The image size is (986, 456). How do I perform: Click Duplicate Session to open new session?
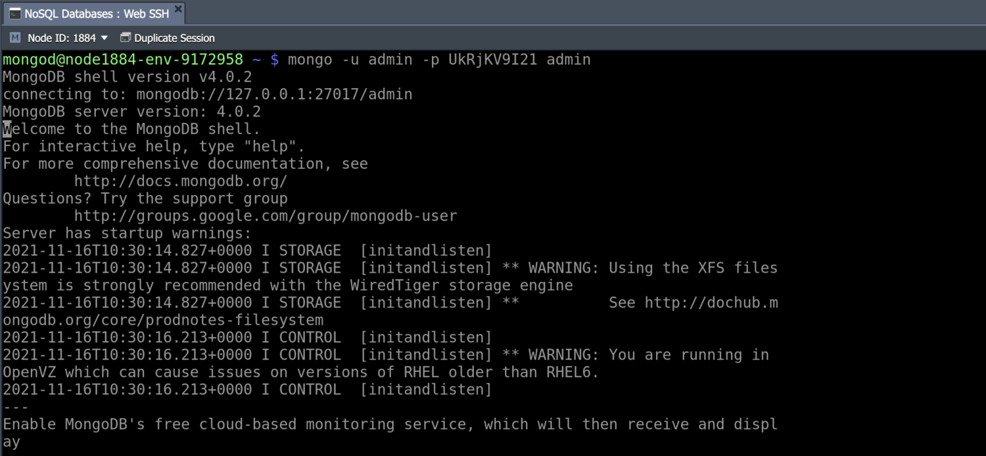pyautogui.click(x=174, y=37)
